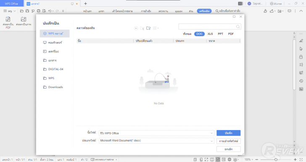Open the file icon in quick toolbar

pyautogui.click(x=22, y=11)
